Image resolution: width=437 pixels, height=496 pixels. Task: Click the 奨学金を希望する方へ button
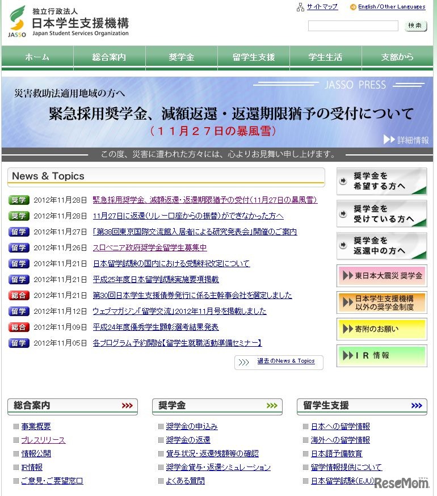(381, 181)
